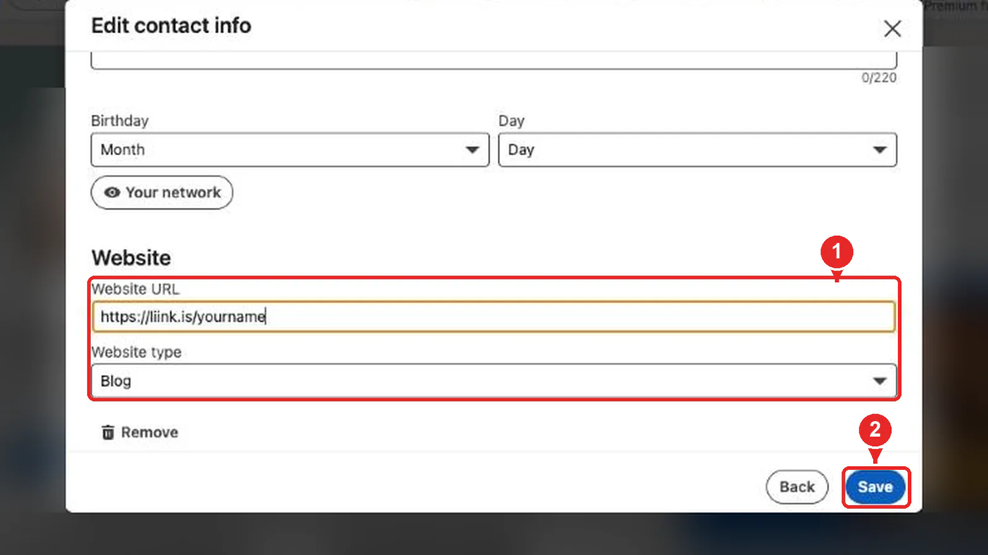This screenshot has height=555, width=988.
Task: Save the contact info changes
Action: pyautogui.click(x=876, y=487)
